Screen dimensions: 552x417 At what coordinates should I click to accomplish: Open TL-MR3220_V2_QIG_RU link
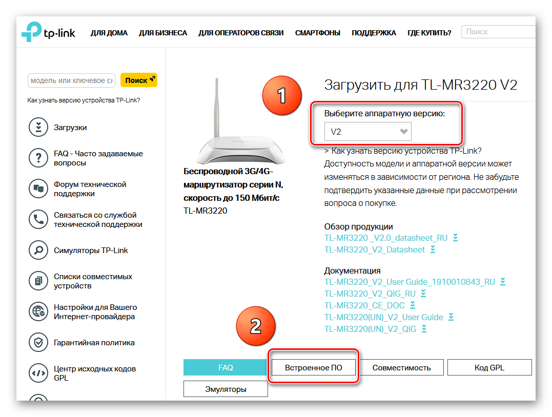370,294
